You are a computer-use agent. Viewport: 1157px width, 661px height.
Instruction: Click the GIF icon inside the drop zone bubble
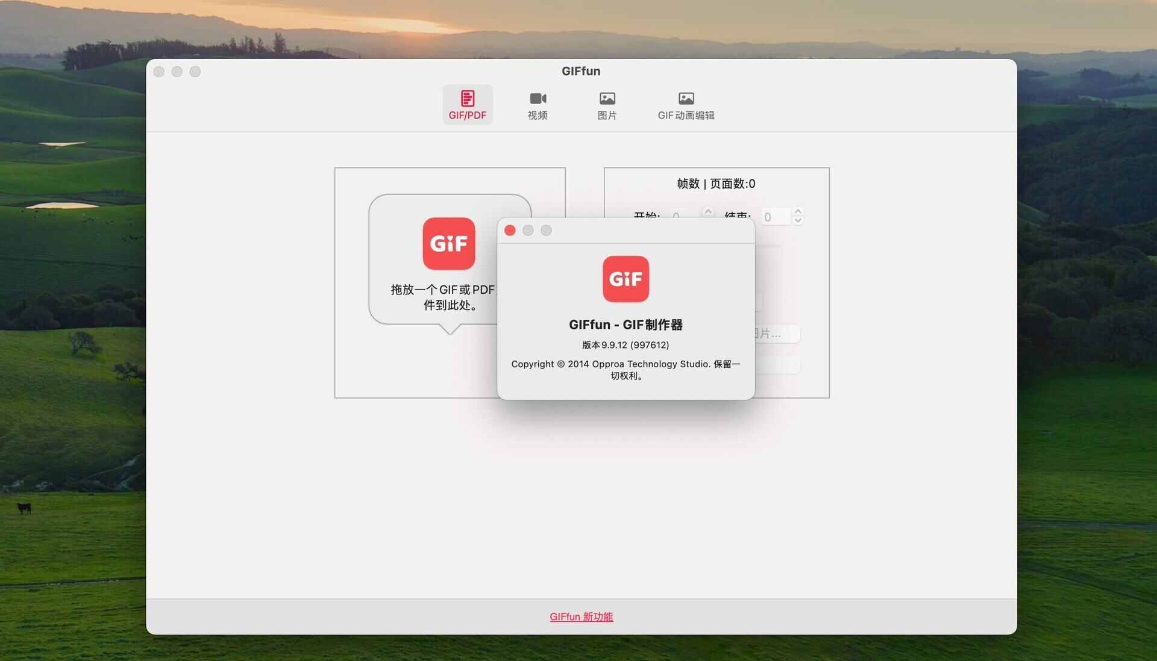[449, 243]
